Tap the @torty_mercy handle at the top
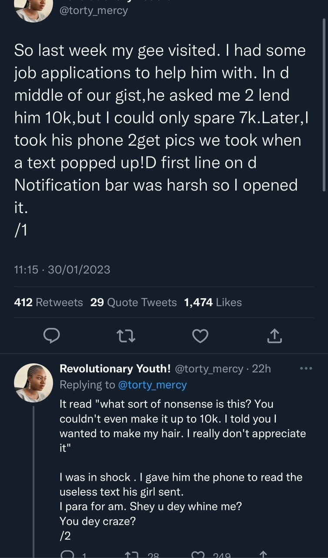 coord(94,10)
